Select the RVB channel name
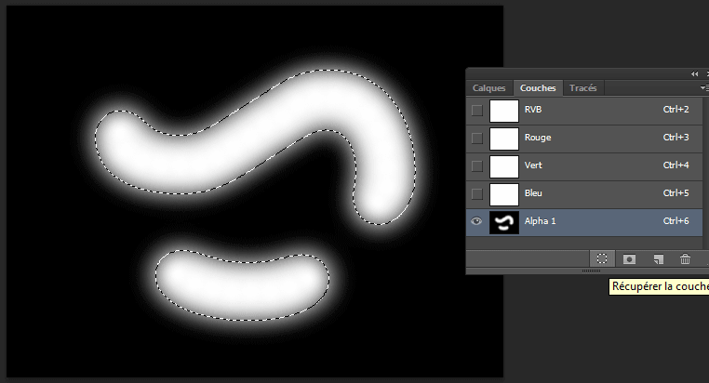 tap(533, 110)
